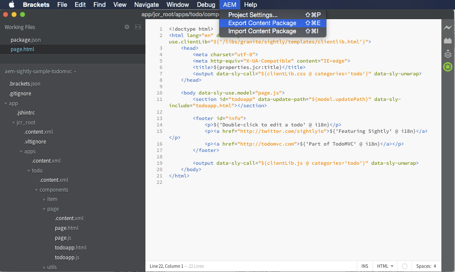Open the Brackets application menu

click(x=36, y=5)
